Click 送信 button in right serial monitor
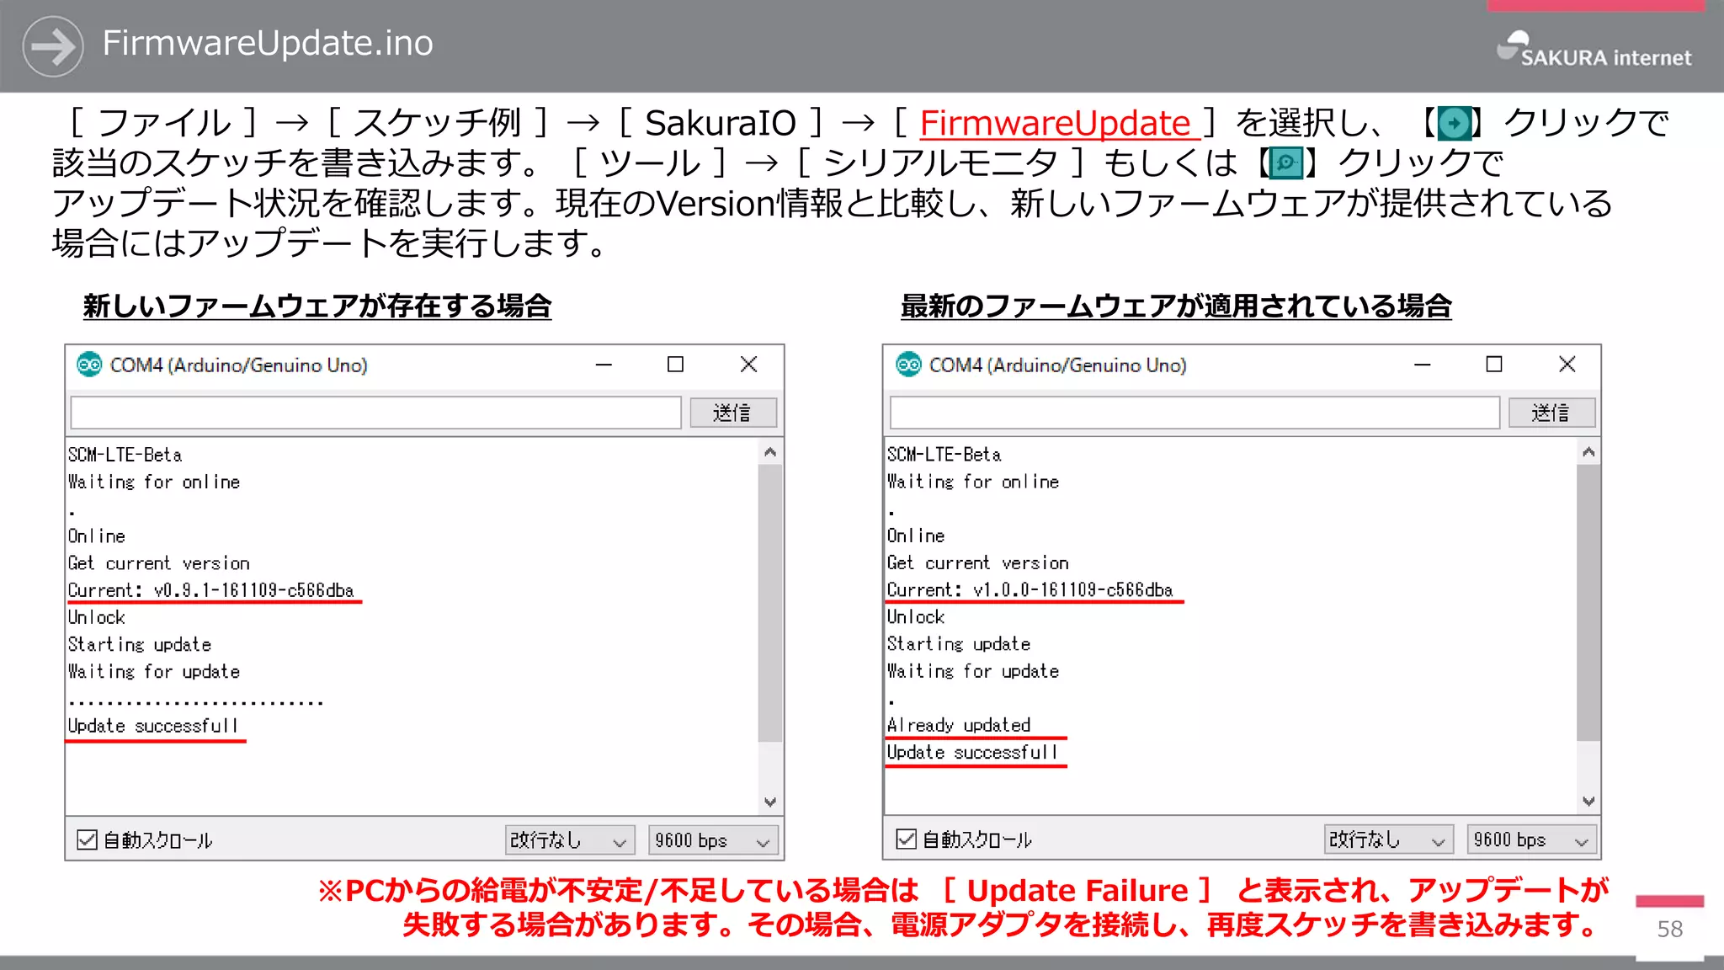The height and width of the screenshot is (970, 1724). 1551,413
